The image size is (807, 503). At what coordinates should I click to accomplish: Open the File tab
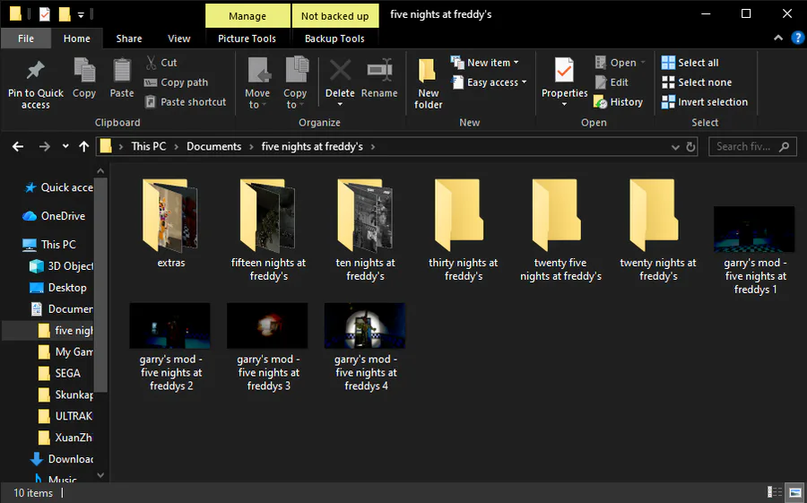pyautogui.click(x=26, y=39)
